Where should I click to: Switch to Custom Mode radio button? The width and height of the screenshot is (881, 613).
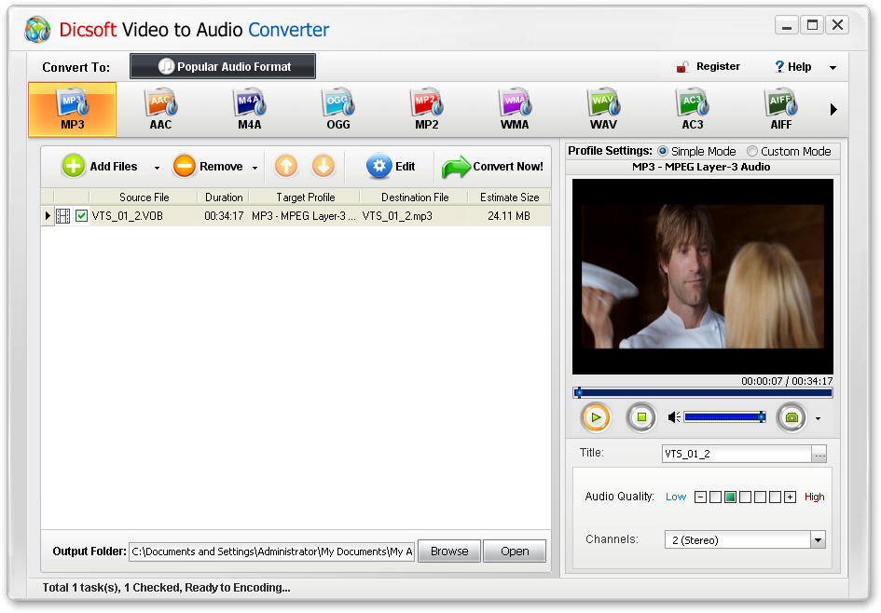pos(751,151)
